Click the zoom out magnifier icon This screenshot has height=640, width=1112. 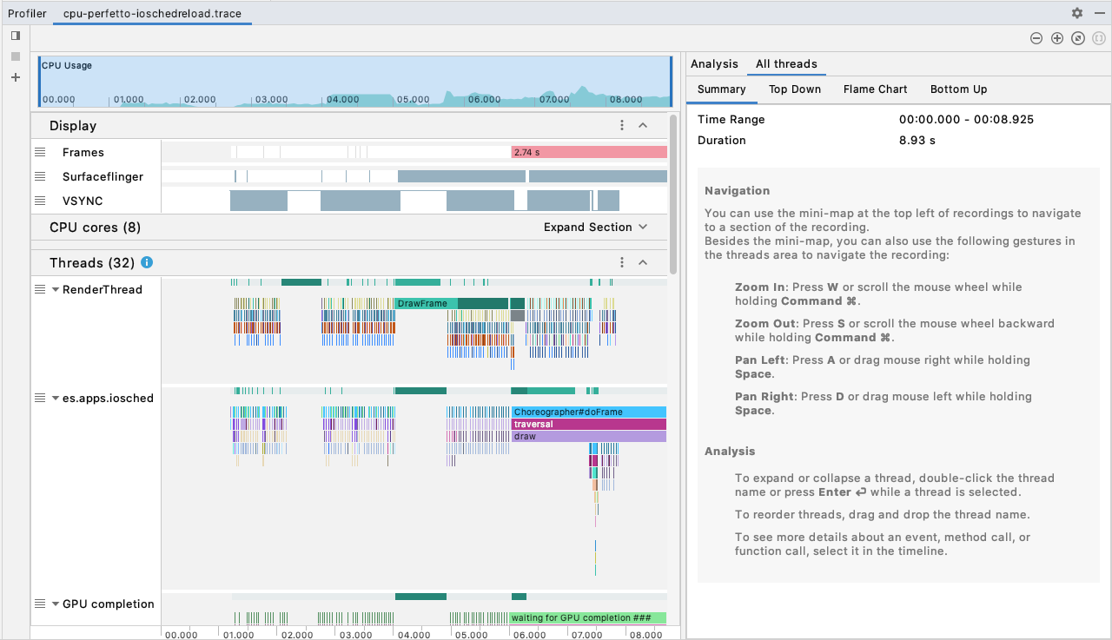point(1036,38)
